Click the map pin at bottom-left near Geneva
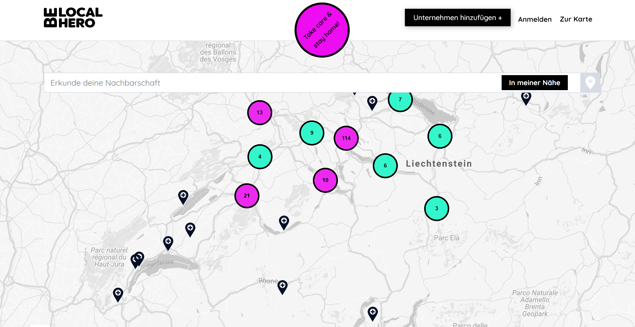Screen dimensions: 635x327 [118, 294]
